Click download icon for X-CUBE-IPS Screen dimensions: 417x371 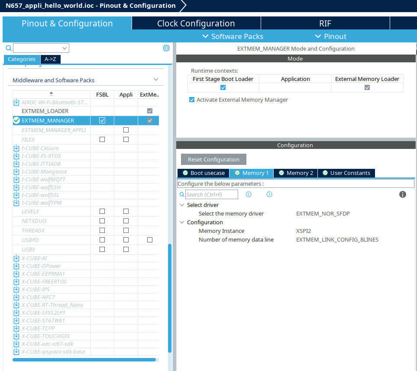click(16, 289)
